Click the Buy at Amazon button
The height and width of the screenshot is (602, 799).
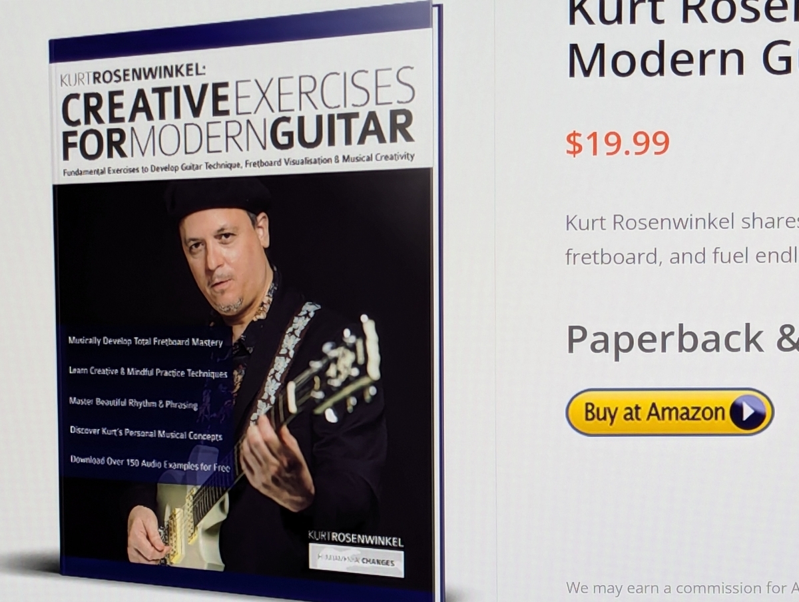(669, 412)
